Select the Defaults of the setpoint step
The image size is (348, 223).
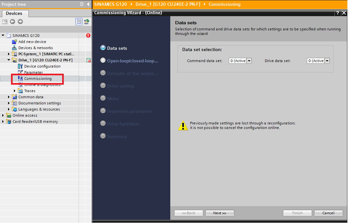pyautogui.click(x=129, y=73)
